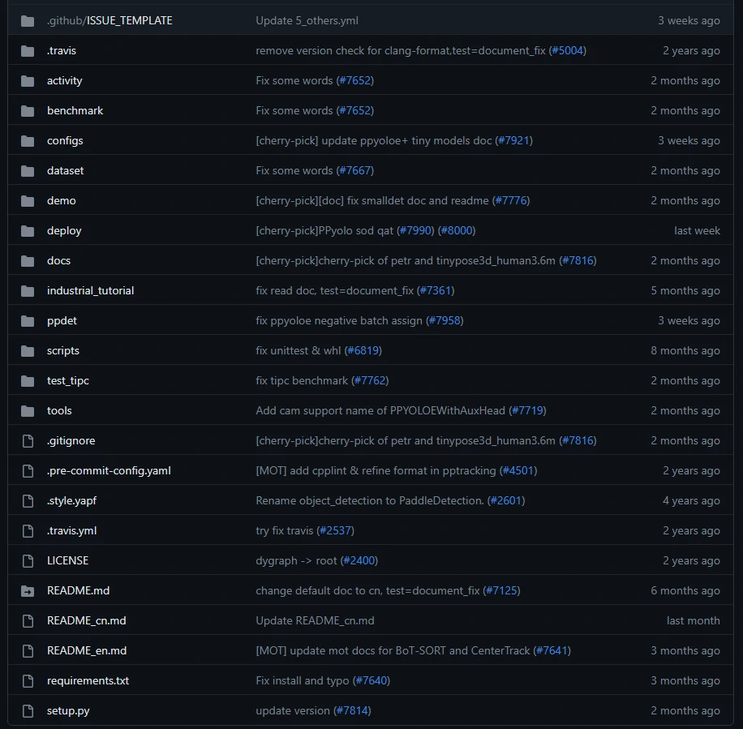This screenshot has height=729, width=743.
Task: Click the file icon beside .gitignore
Action: (28, 440)
